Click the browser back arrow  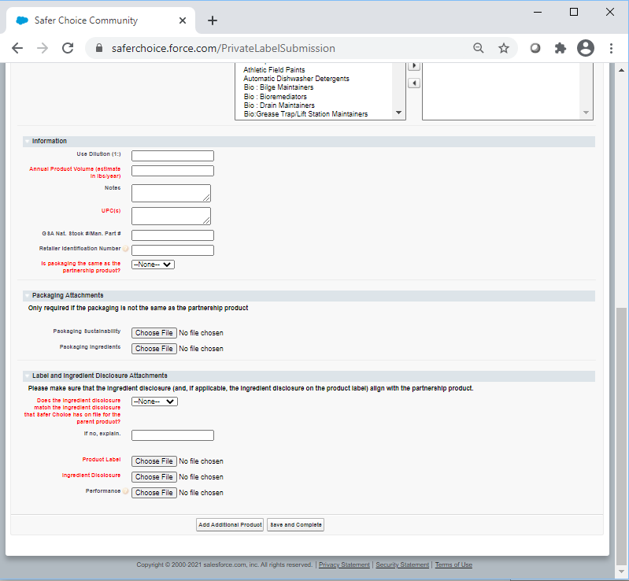point(17,48)
